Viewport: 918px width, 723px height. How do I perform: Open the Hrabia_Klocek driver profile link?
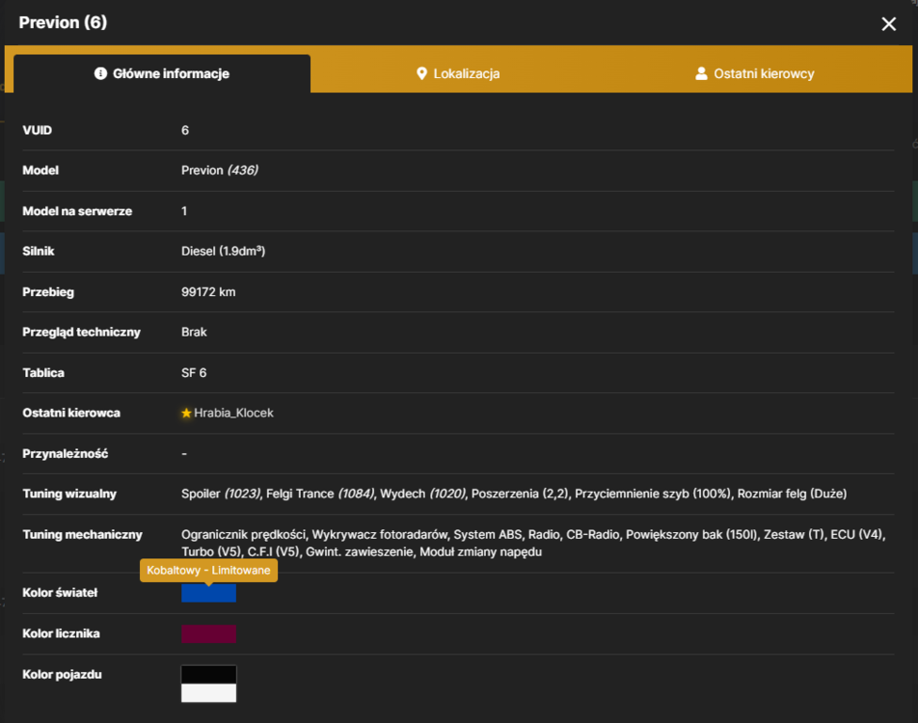(x=233, y=414)
